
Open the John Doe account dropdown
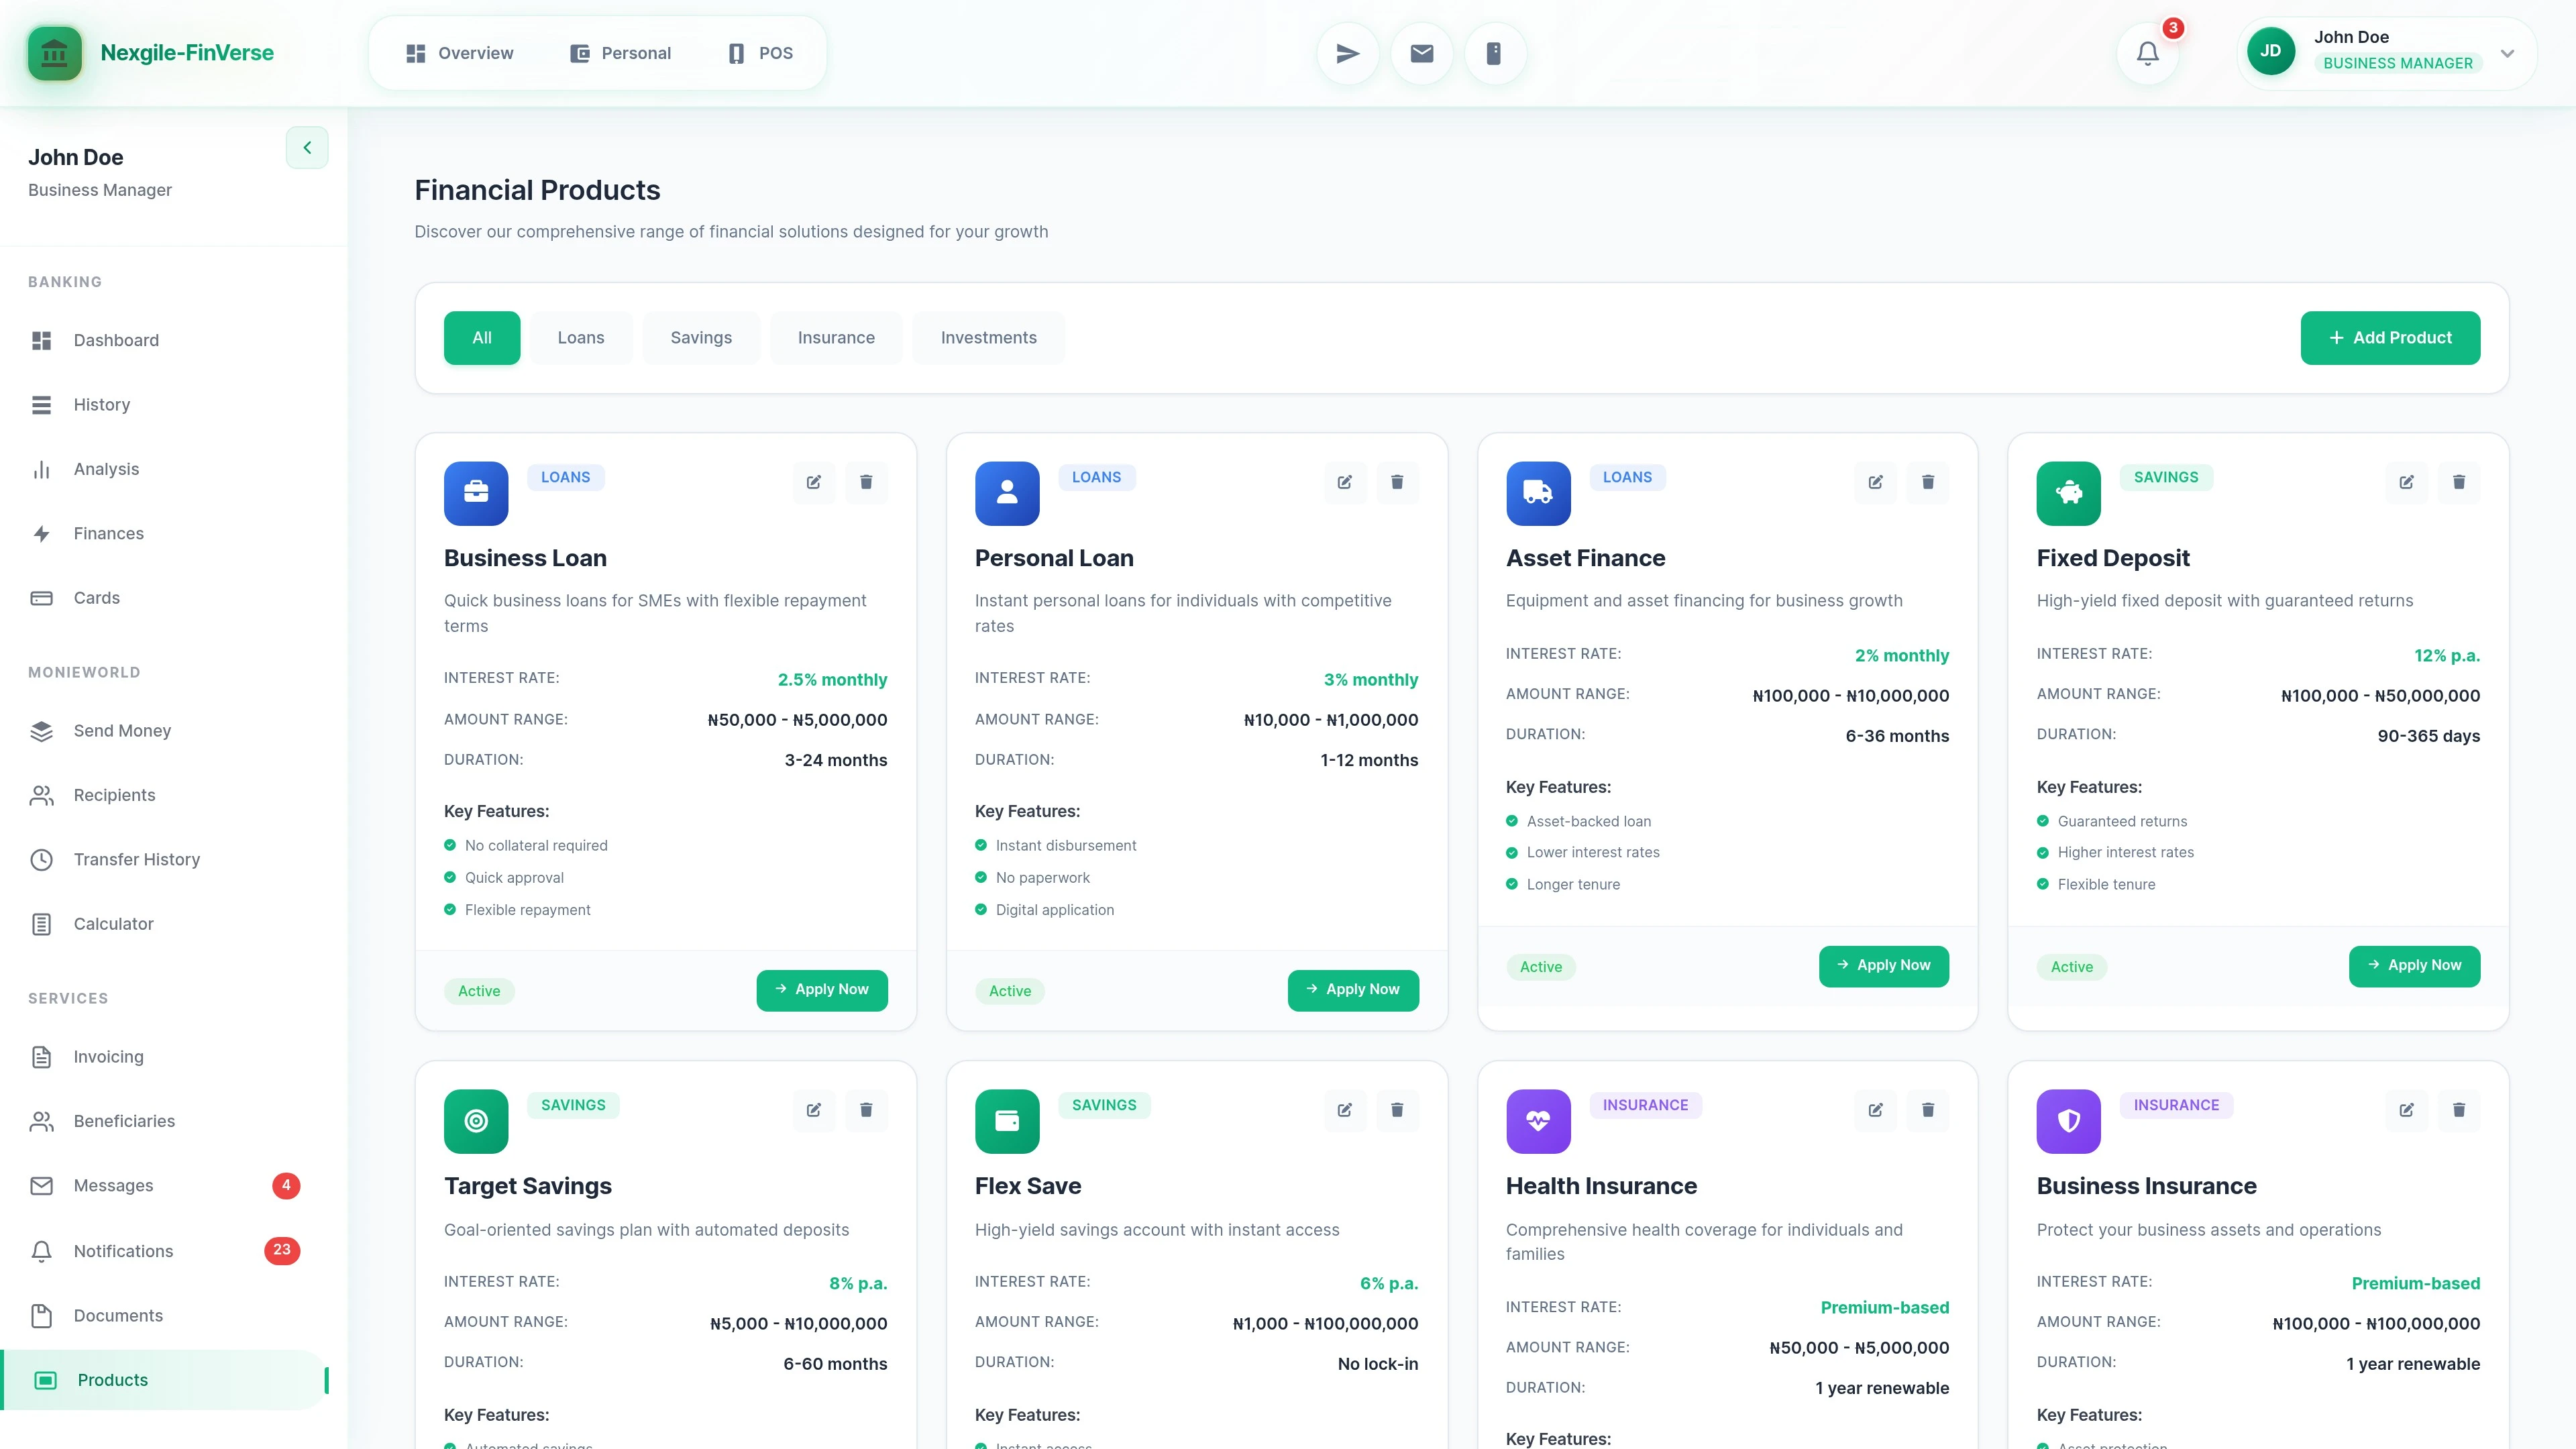(x=2380, y=51)
